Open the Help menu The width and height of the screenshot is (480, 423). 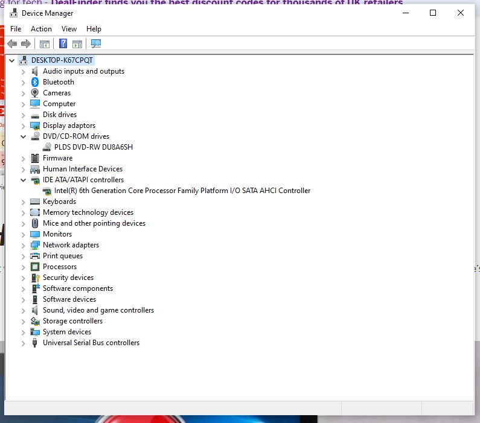click(x=94, y=29)
